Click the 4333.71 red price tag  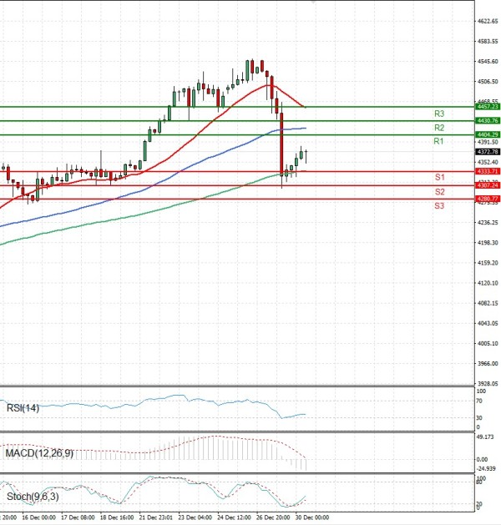point(487,171)
